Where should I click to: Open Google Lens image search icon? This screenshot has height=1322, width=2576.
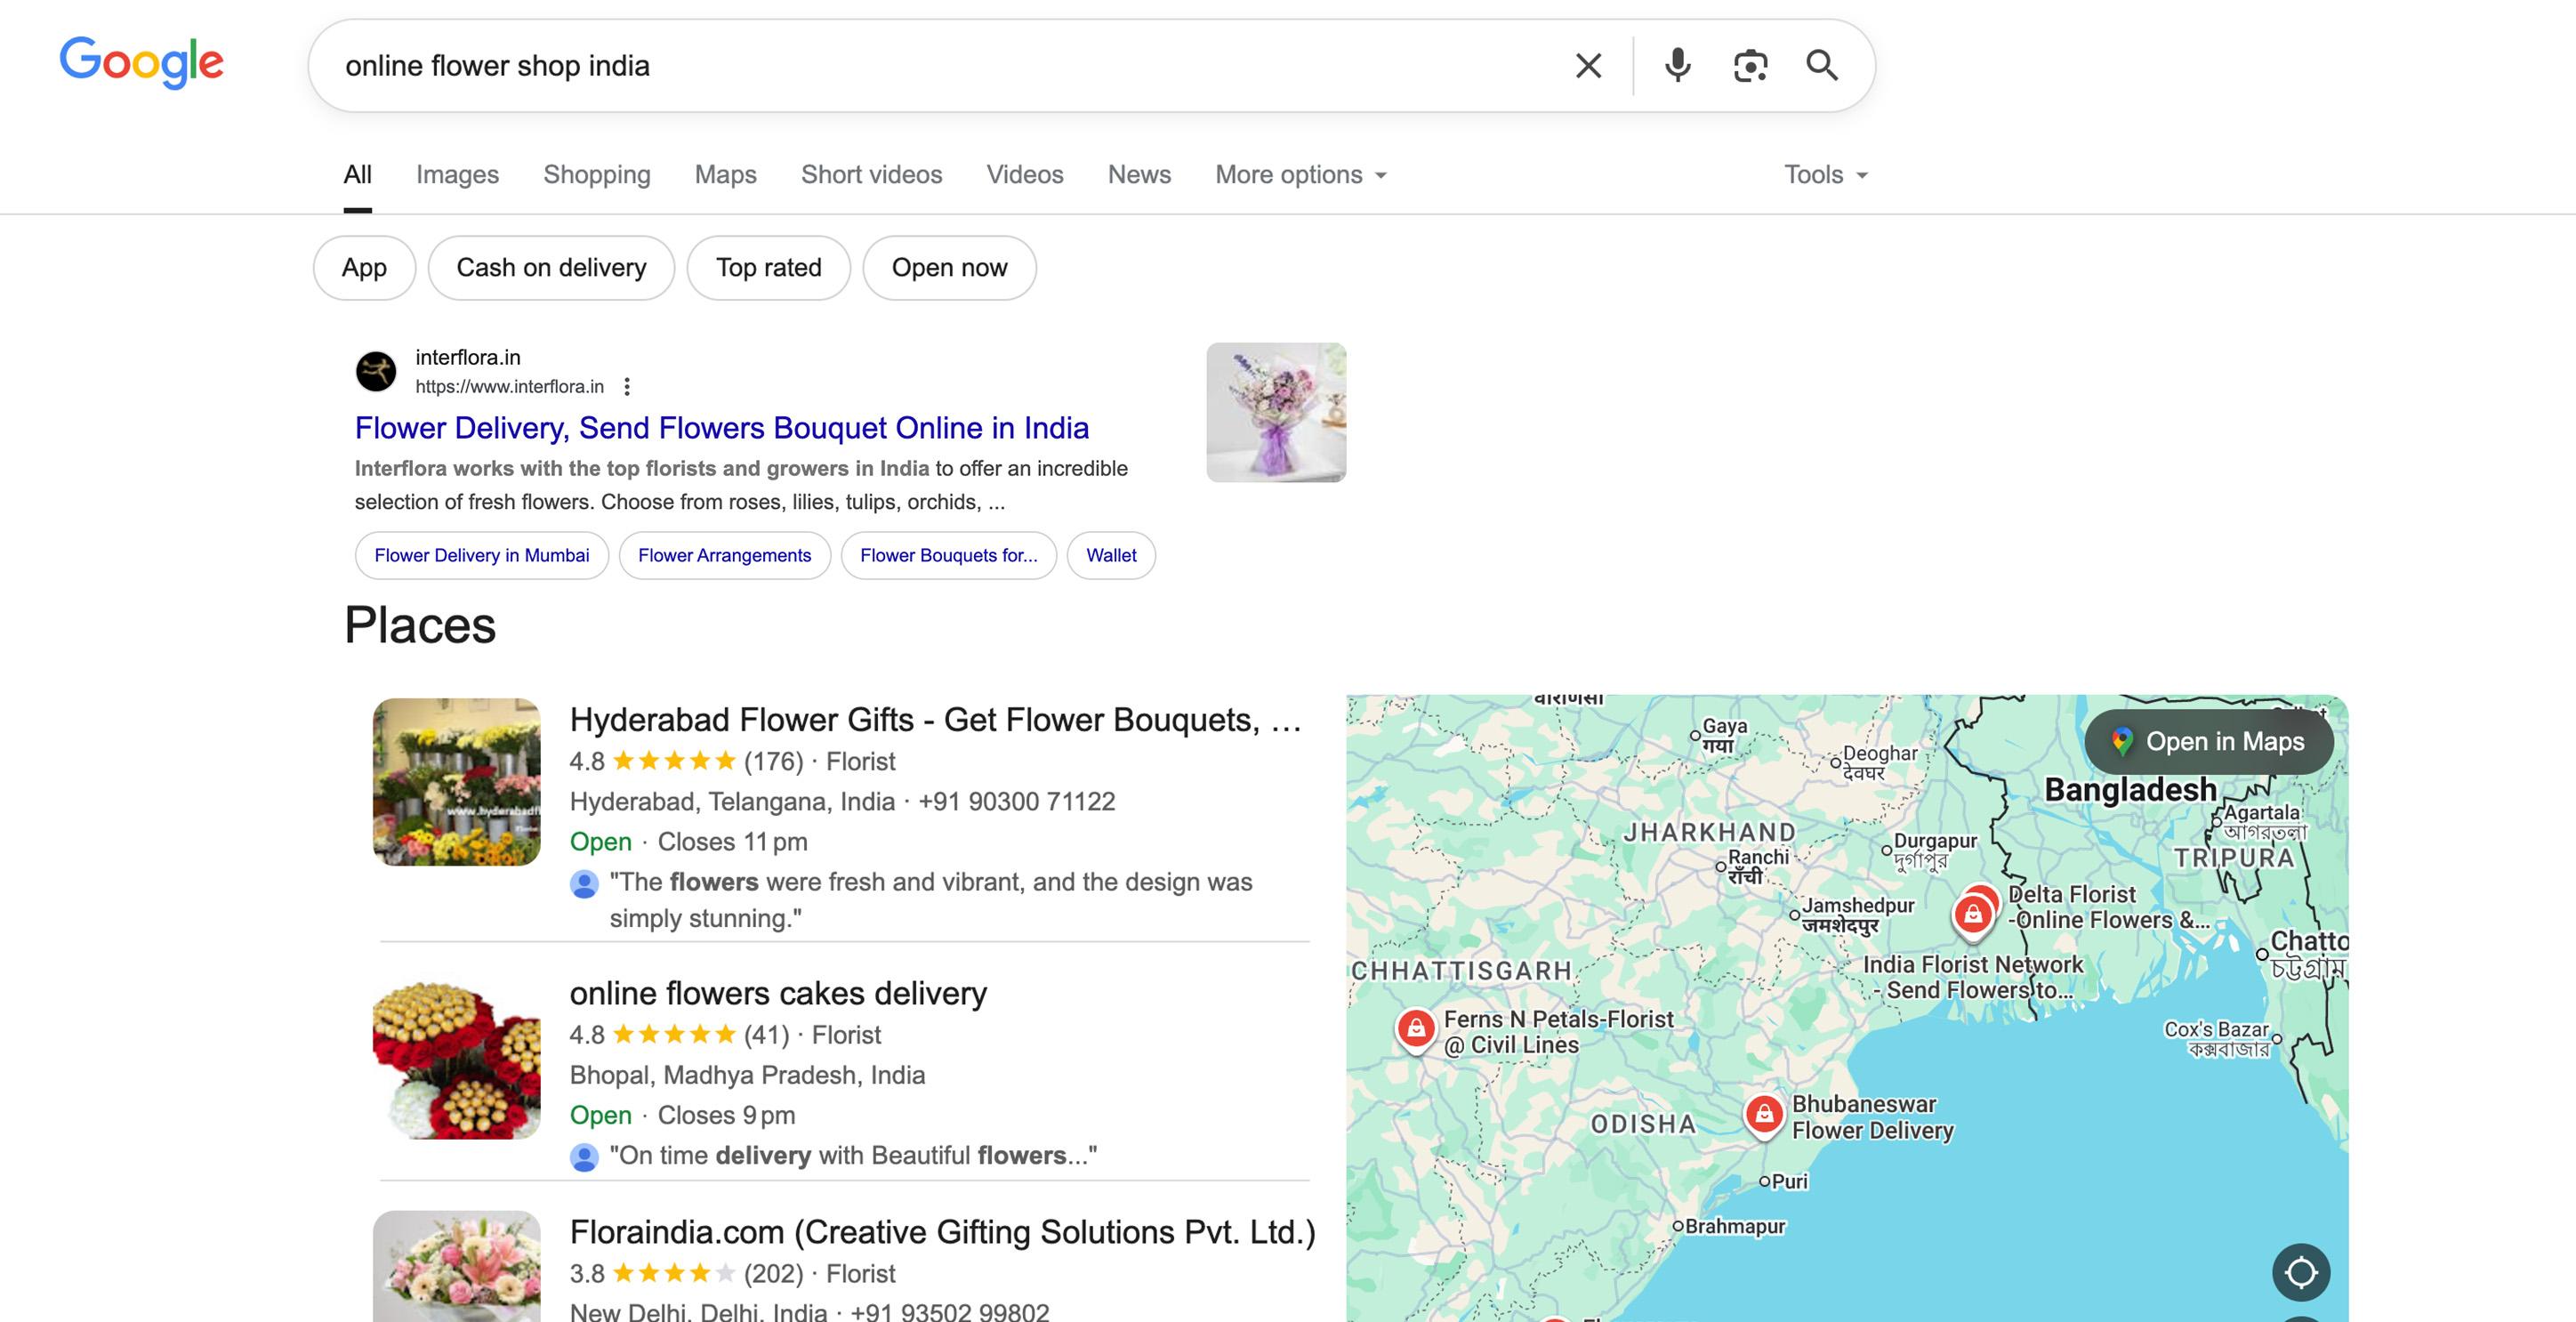click(x=1750, y=66)
